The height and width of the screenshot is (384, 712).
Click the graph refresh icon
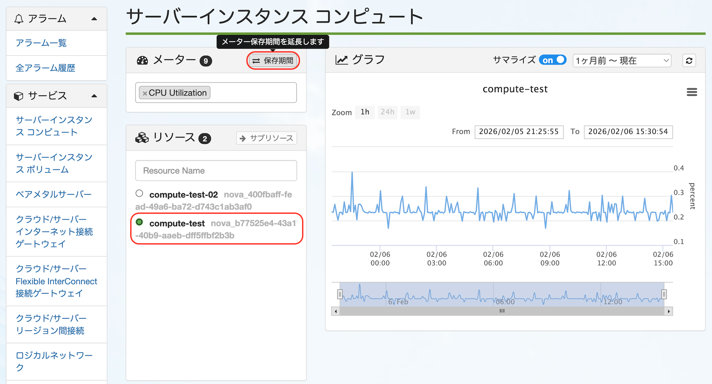[x=689, y=61]
